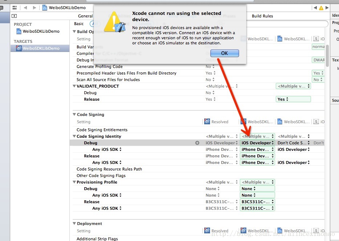Open VALIDATE_PRODUCT Multiple values project dropdown
The image size is (339, 241).
point(293,86)
